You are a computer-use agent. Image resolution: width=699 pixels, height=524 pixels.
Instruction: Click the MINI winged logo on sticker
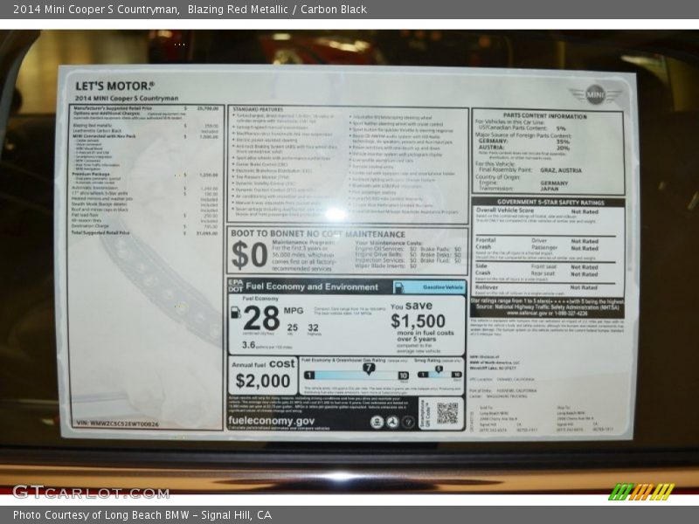pos(595,93)
